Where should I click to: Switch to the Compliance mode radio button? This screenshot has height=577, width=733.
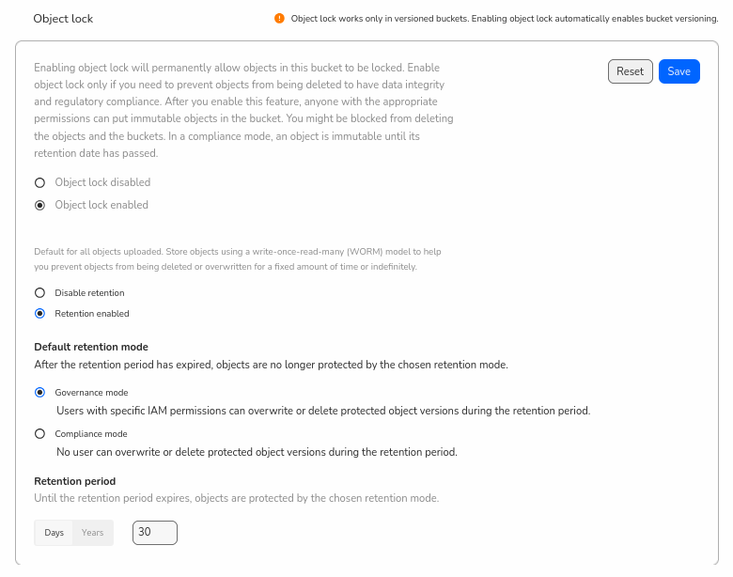pos(39,434)
